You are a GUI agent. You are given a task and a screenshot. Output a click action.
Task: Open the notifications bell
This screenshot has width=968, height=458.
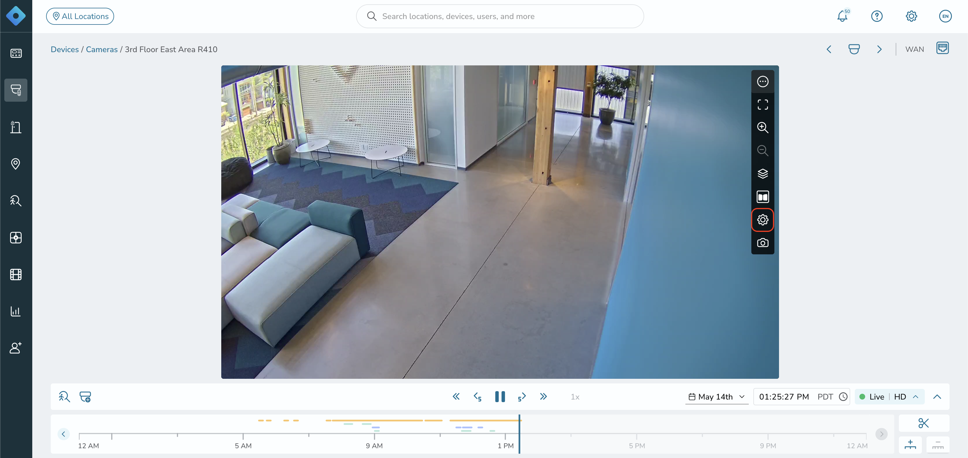pyautogui.click(x=842, y=16)
